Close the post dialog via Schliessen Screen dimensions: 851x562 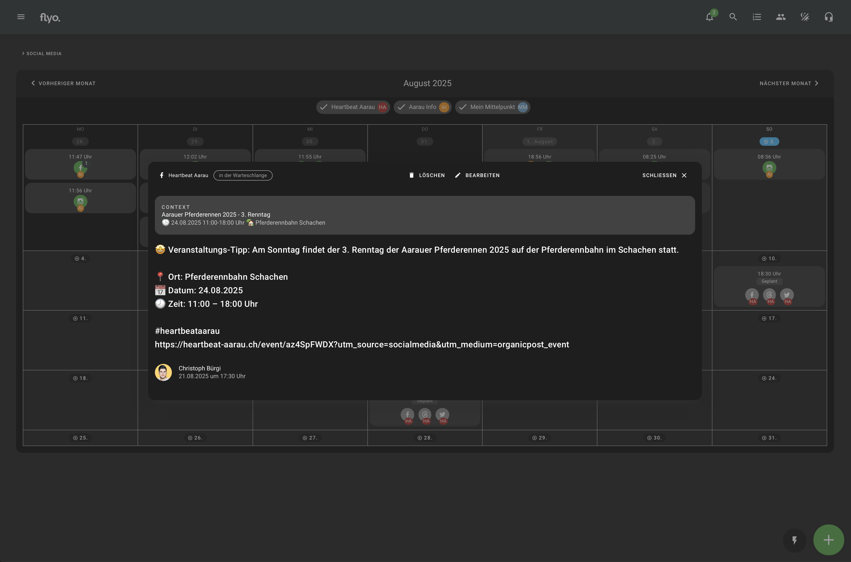point(665,175)
